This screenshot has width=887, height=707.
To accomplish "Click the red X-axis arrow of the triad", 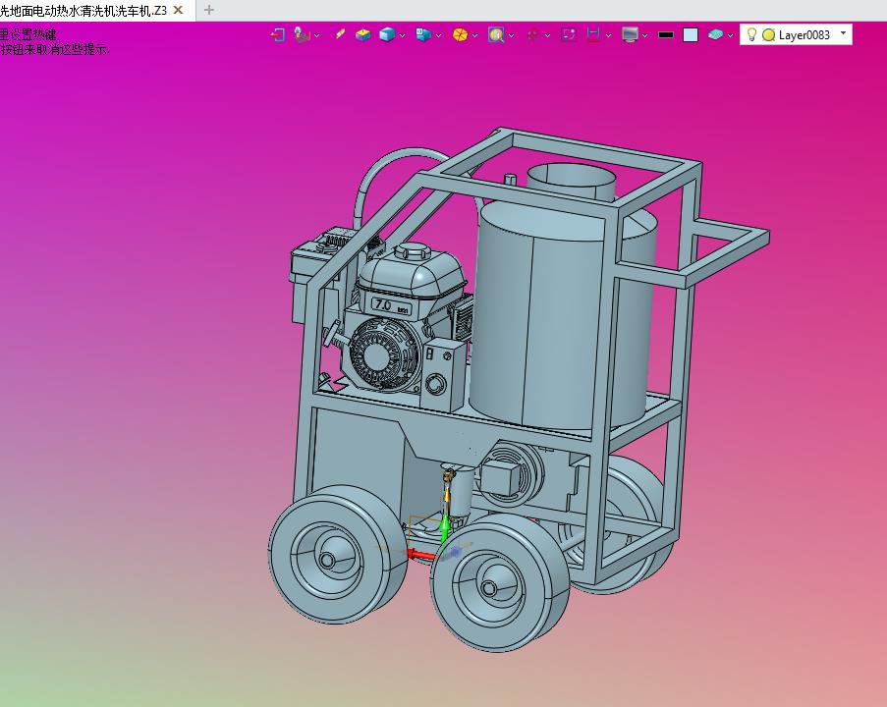I will (420, 555).
